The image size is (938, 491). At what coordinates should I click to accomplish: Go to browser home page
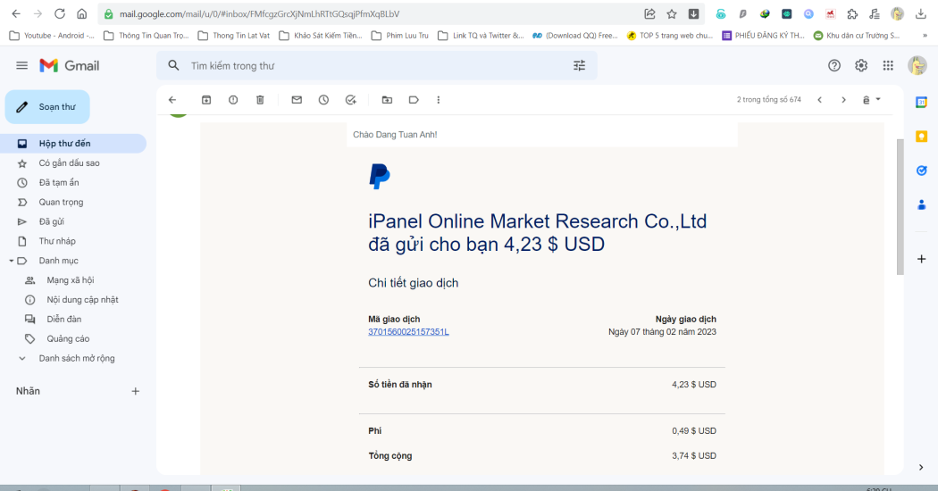point(82,13)
